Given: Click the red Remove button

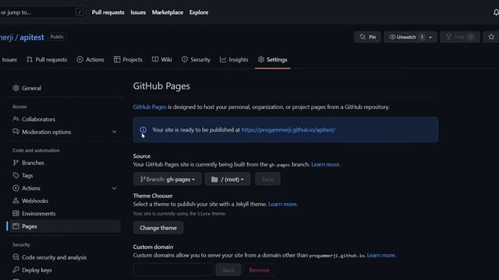Looking at the screenshot, I should pyautogui.click(x=259, y=270).
